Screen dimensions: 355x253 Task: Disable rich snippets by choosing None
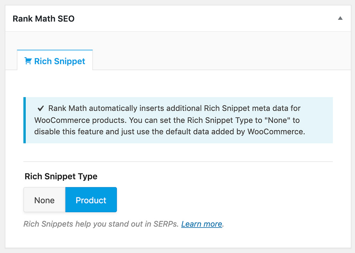(44, 200)
